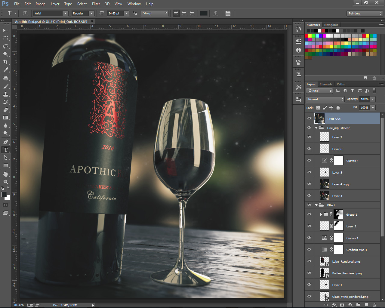
Task: Select the Gradient tool
Action: click(x=6, y=118)
